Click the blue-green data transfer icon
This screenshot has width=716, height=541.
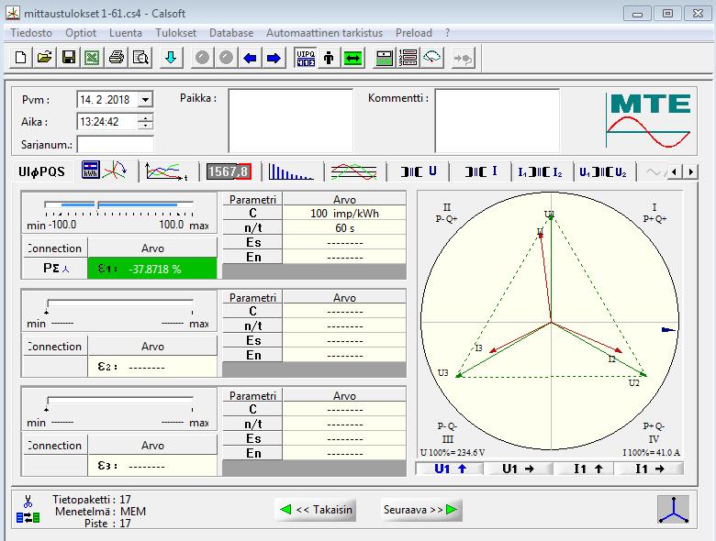(x=28, y=518)
